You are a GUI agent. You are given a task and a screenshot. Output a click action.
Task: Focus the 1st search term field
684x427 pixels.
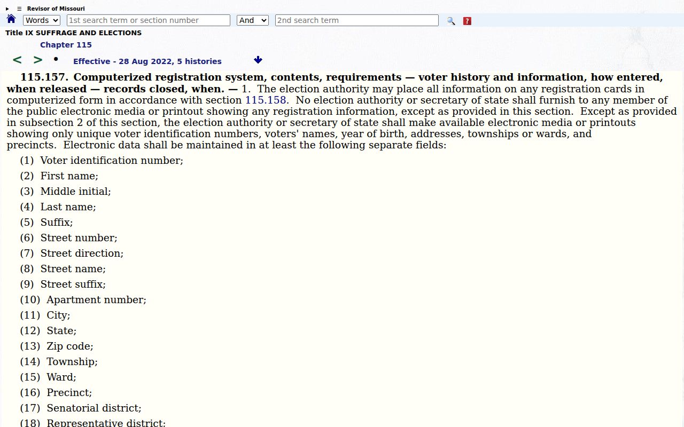coord(149,20)
